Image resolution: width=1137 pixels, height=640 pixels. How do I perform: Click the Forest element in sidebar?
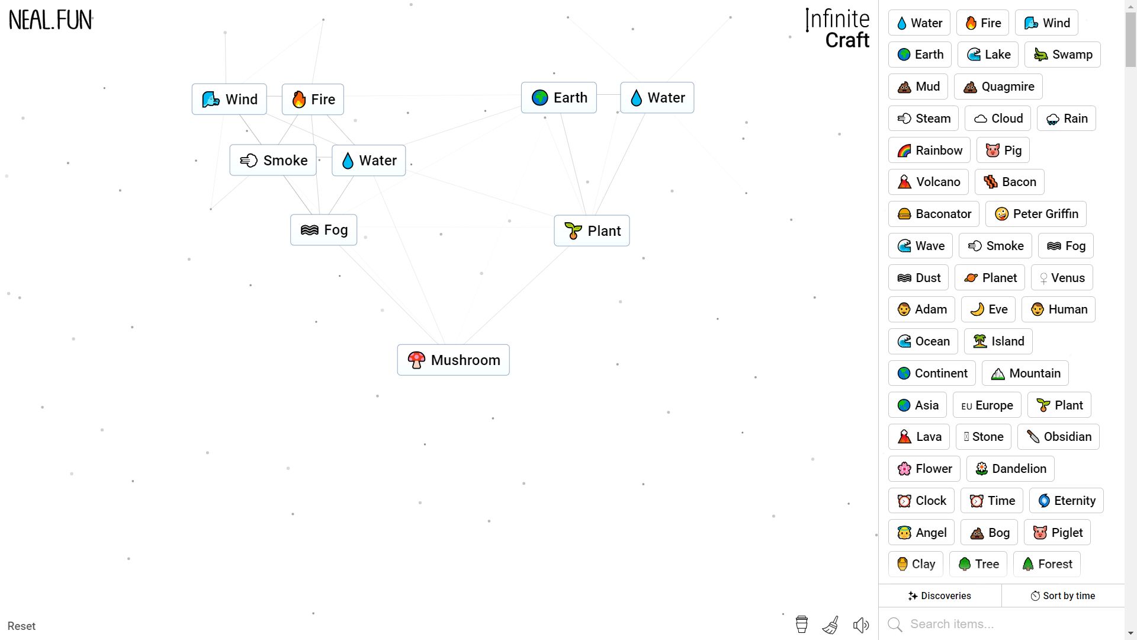pyautogui.click(x=1047, y=564)
